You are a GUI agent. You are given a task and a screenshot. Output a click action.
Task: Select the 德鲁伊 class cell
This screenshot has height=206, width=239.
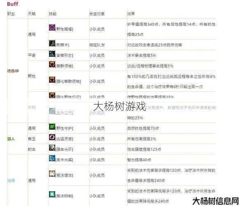click(13, 71)
